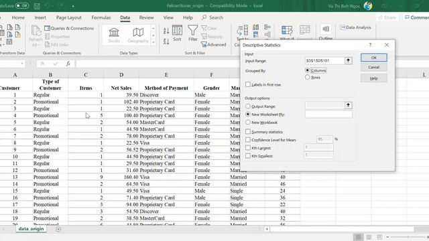429x241 pixels.
Task: Choose the Stocks data type
Action: tap(114, 35)
